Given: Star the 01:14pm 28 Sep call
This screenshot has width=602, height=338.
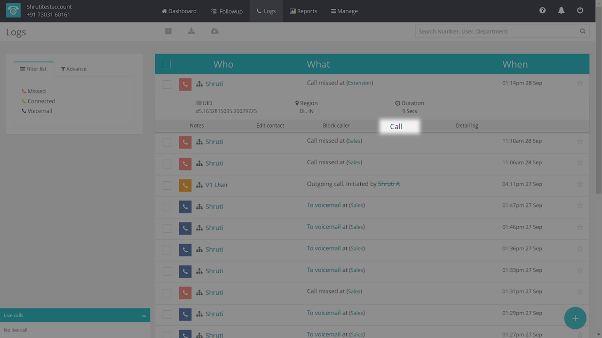Looking at the screenshot, I should tap(579, 83).
